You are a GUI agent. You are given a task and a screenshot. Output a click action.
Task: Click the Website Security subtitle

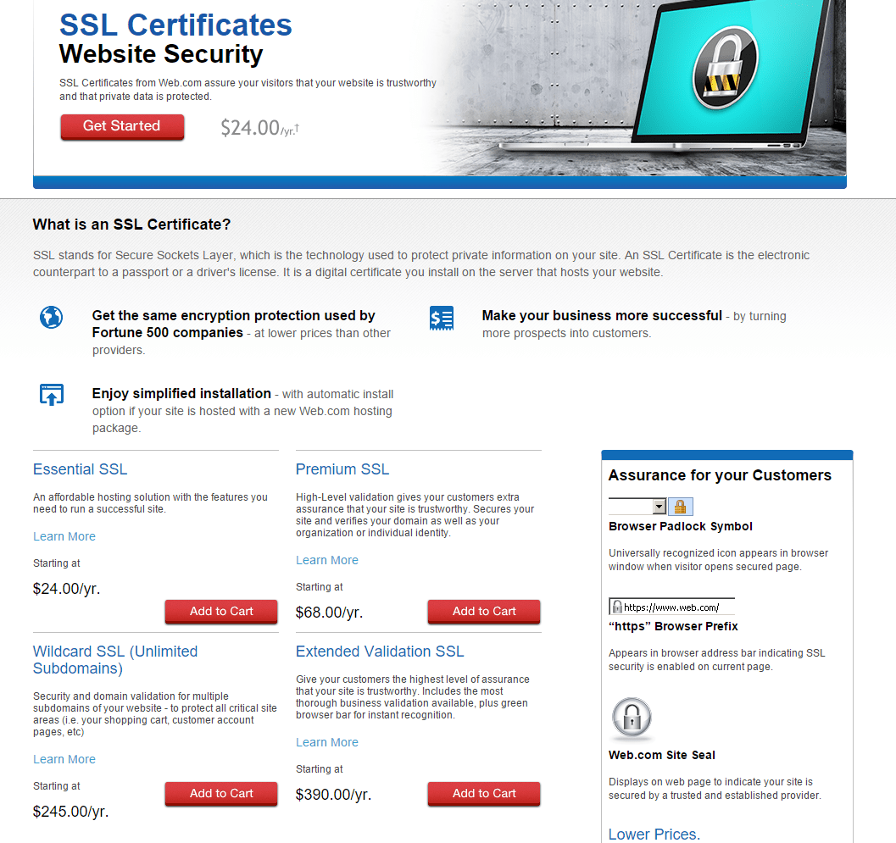(x=161, y=54)
